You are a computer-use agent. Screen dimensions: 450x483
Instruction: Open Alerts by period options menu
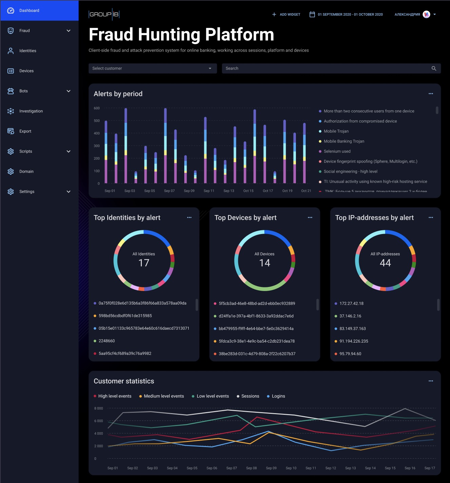431,94
